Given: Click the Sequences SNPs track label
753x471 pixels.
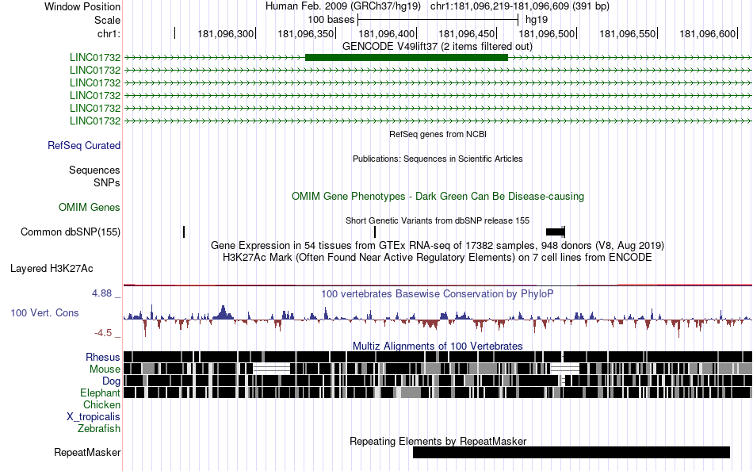Looking at the screenshot, I should click(x=94, y=176).
